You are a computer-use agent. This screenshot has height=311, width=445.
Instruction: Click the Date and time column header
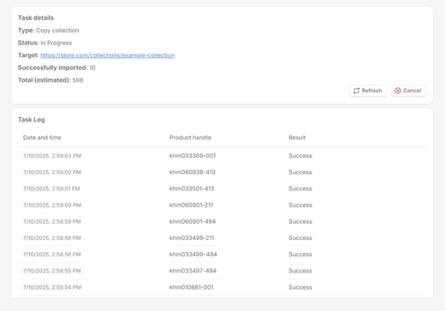pos(42,138)
